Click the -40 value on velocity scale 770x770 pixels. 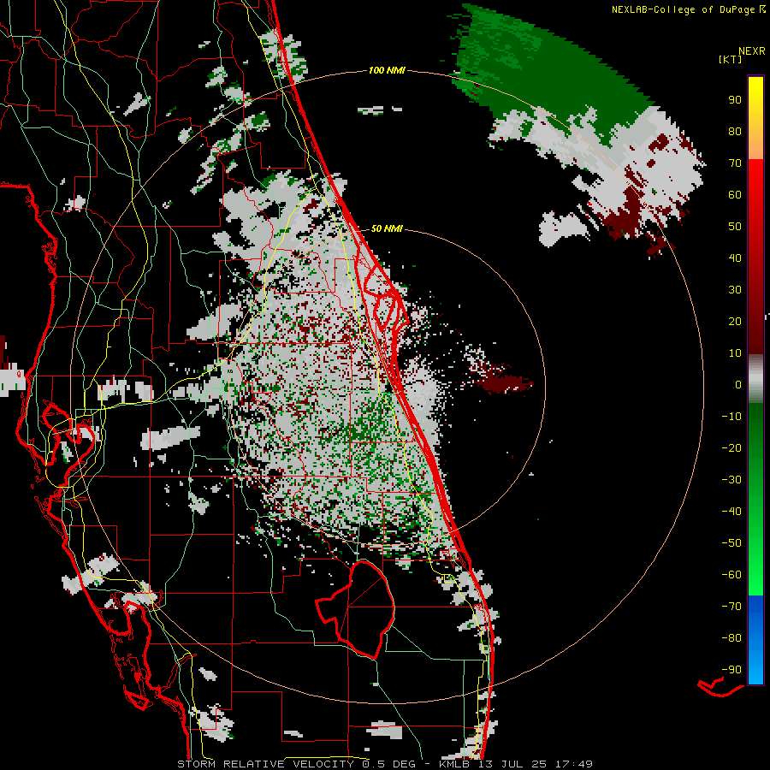pyautogui.click(x=731, y=512)
